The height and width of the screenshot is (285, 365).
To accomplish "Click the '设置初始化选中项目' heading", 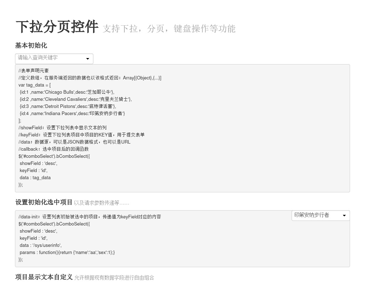I will click(x=44, y=202).
